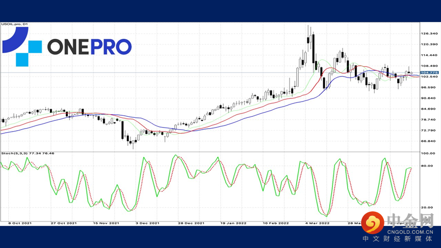The height and width of the screenshot is (248, 441).
Task: Select the 10 Feb 2022 date marker
Action: point(276,223)
